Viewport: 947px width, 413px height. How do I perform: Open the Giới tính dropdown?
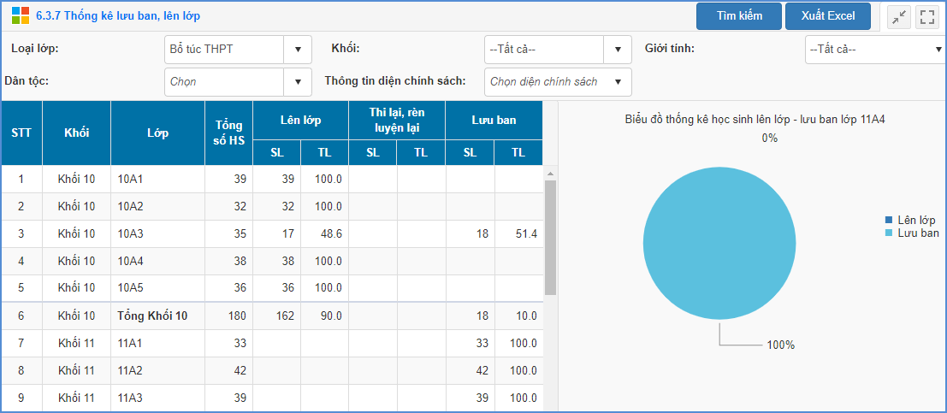938,50
